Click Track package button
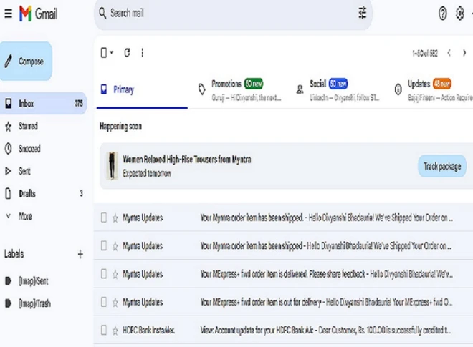 (x=442, y=166)
